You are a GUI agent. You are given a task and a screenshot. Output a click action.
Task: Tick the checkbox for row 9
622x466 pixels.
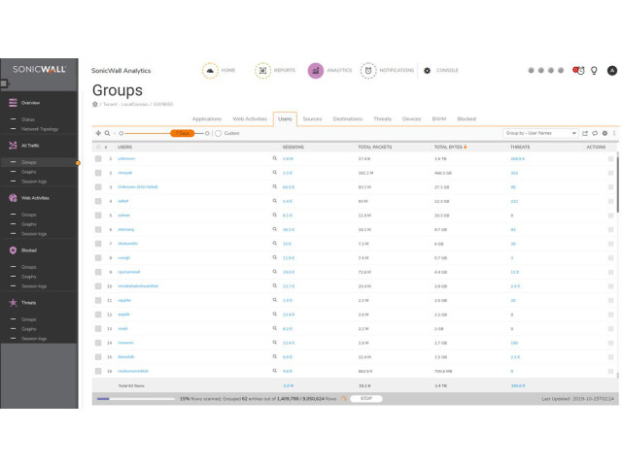pyautogui.click(x=98, y=272)
